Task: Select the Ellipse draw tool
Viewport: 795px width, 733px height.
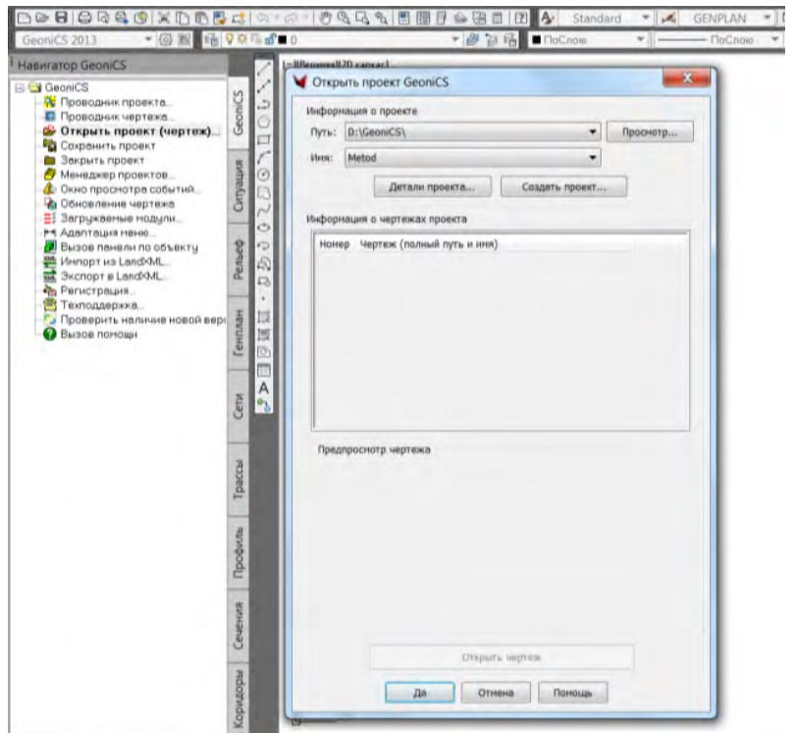Action: (x=264, y=228)
